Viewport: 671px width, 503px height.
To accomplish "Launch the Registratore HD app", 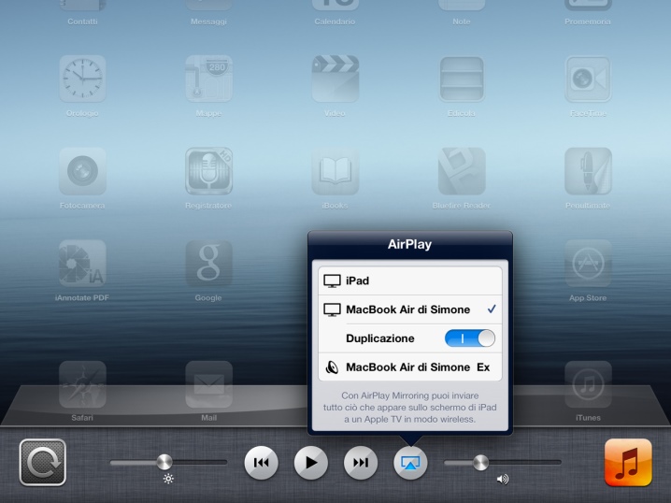I will [x=208, y=171].
